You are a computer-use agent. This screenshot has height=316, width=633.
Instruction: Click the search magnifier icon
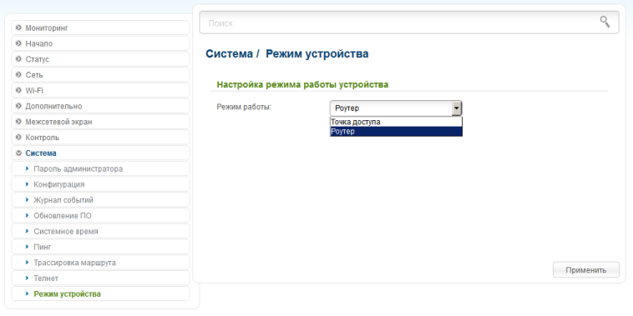[x=605, y=22]
